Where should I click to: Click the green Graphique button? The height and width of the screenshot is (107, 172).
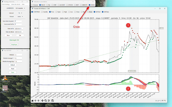[14, 44]
